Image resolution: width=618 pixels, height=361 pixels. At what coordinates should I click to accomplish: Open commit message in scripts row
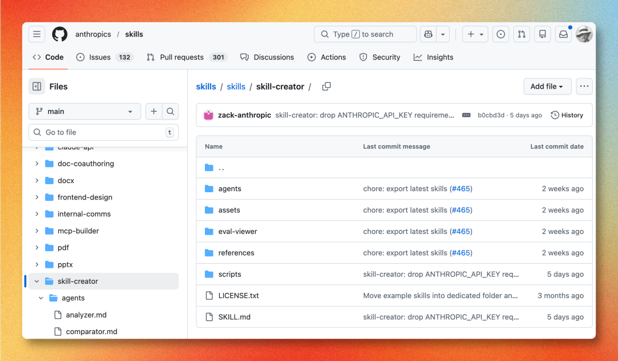pos(441,274)
